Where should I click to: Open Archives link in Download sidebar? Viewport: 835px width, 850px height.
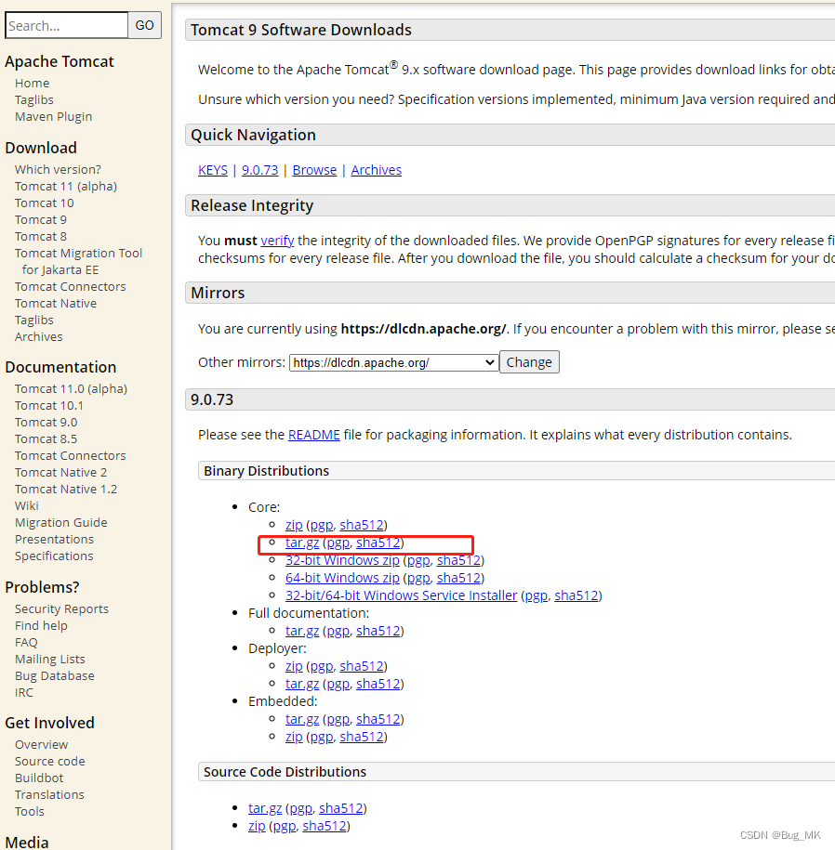click(38, 336)
